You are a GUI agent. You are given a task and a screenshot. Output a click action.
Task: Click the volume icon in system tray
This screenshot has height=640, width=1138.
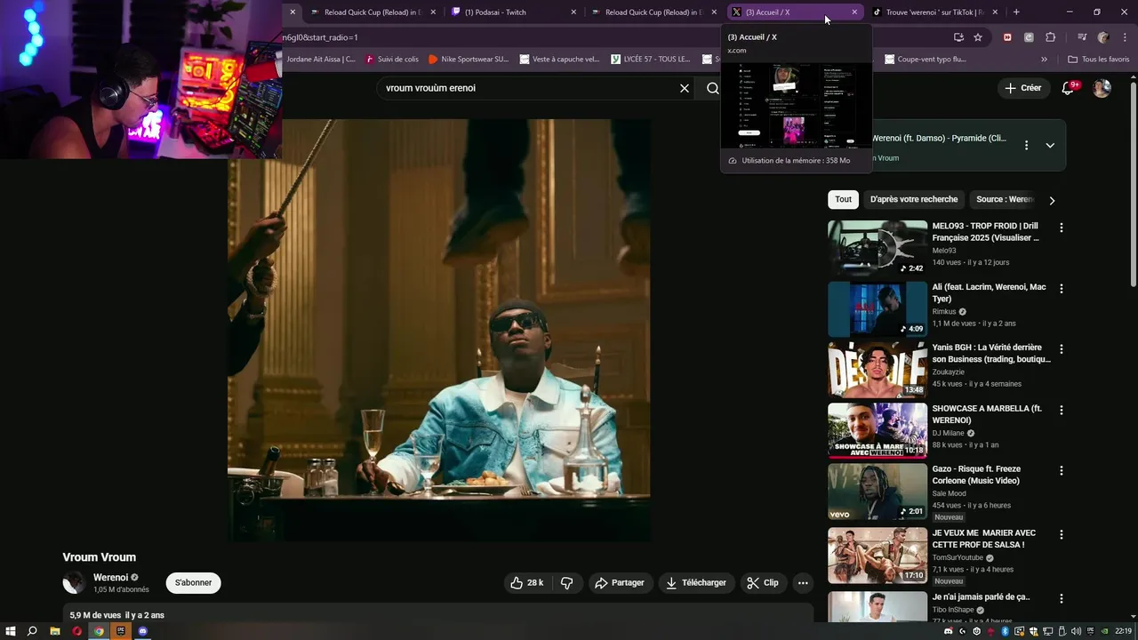point(1076,631)
